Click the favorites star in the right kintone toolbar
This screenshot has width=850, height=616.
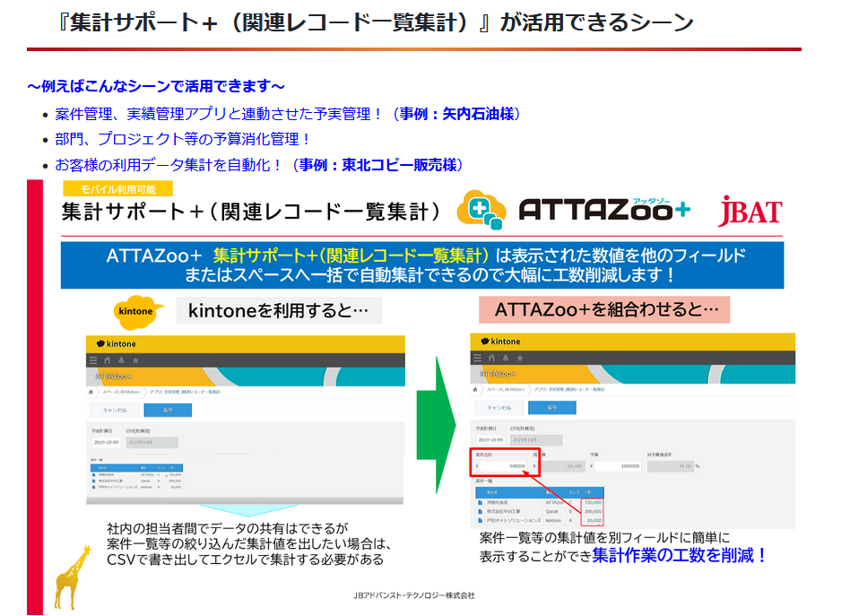click(520, 358)
